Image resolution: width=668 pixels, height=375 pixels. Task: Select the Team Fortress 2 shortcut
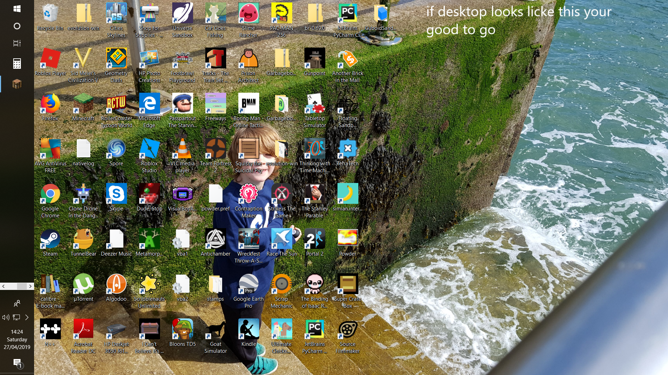tap(215, 149)
